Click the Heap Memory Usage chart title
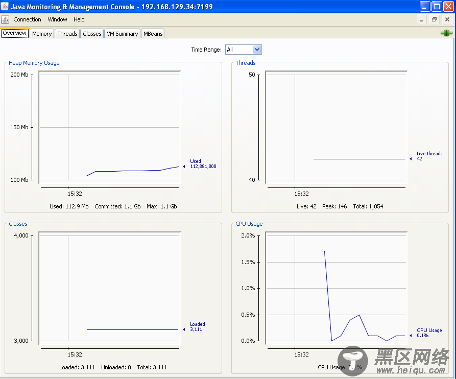 click(34, 63)
